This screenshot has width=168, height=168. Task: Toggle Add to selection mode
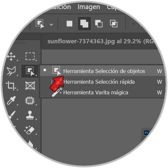(84, 24)
